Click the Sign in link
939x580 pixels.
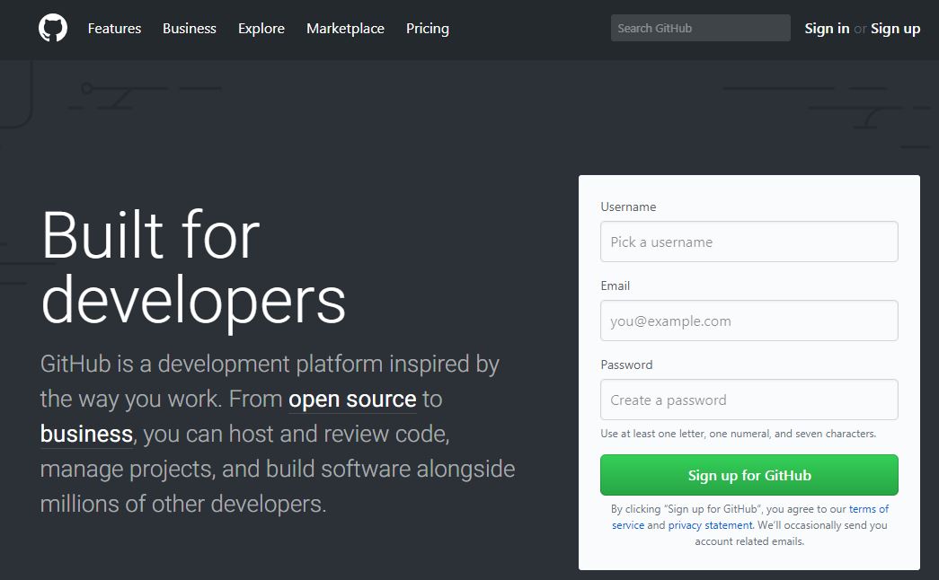826,28
